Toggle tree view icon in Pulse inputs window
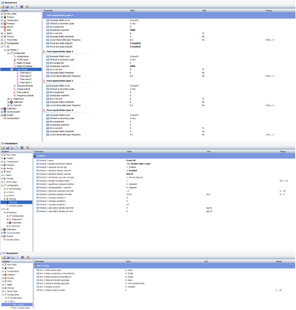This screenshot has height=310, width=296. pyautogui.click(x=17, y=7)
